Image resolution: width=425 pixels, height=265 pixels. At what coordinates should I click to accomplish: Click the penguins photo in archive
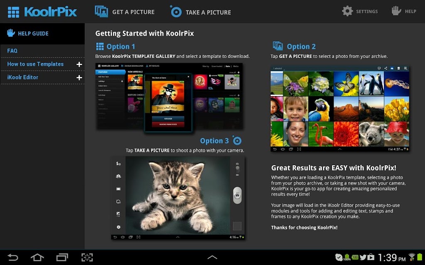click(371, 84)
